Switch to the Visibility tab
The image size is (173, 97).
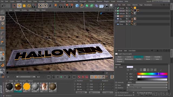tap(157, 57)
